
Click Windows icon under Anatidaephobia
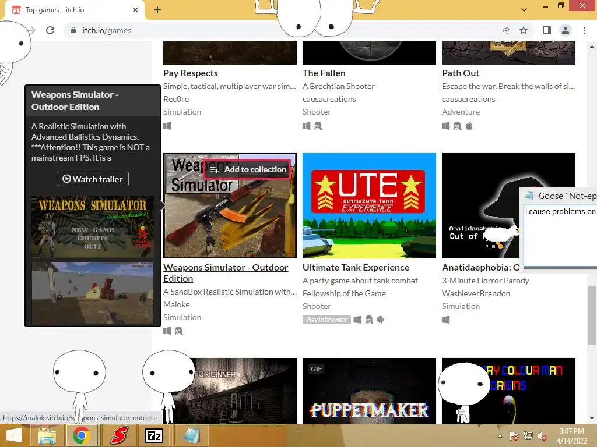[446, 320]
